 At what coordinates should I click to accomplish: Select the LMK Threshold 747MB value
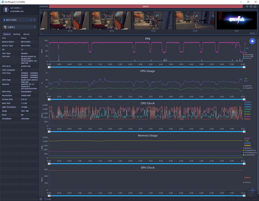24,107
